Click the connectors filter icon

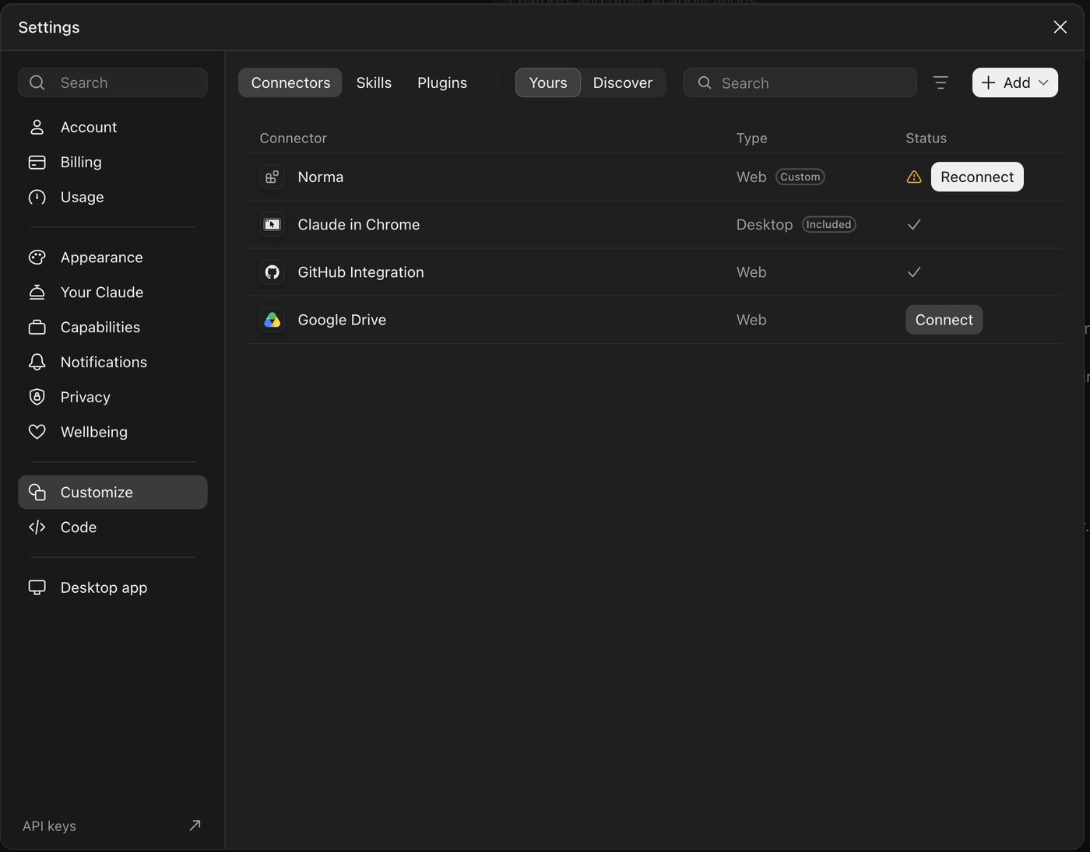tap(941, 82)
